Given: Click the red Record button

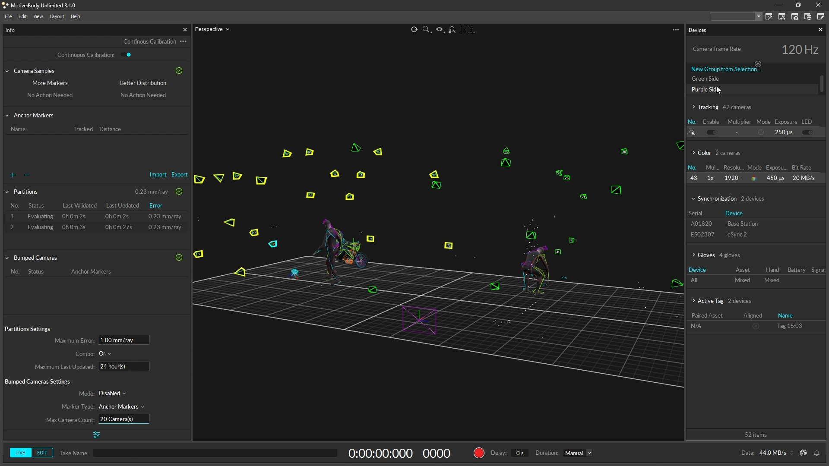Looking at the screenshot, I should click(x=478, y=453).
